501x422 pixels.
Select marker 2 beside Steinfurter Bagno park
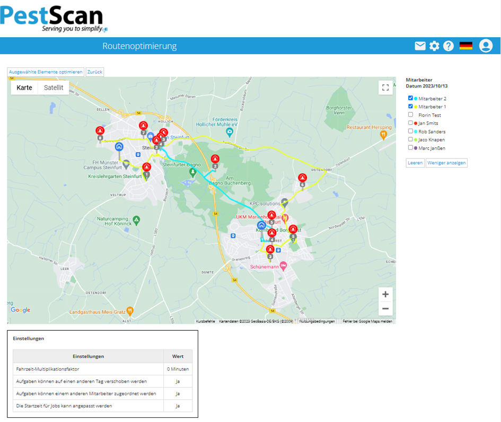click(215, 159)
